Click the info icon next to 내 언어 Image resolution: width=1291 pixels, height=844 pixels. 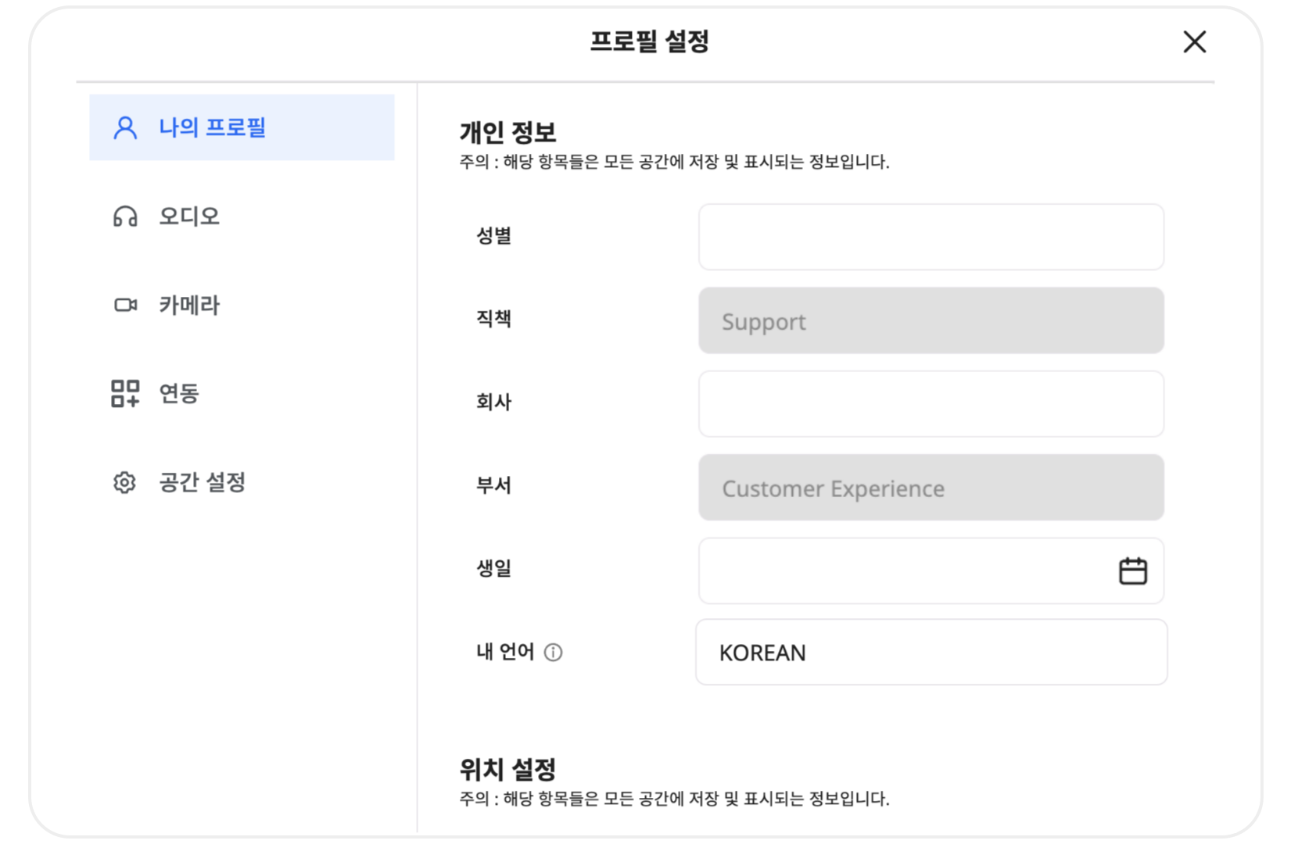(553, 653)
